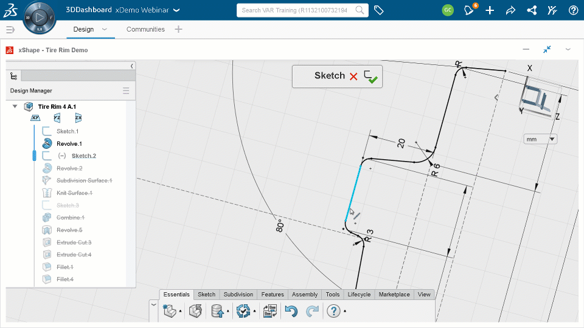584x328 pixels.
Task: Click the database save toolbar icon
Action: [x=218, y=311]
